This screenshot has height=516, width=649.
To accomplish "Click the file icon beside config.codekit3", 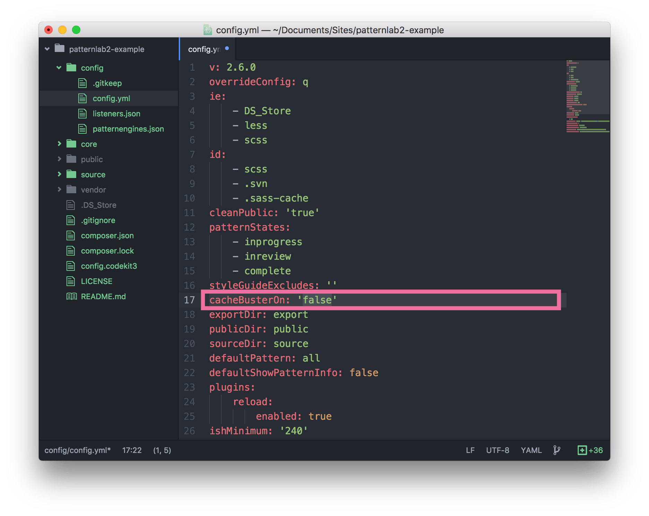I will [x=70, y=266].
